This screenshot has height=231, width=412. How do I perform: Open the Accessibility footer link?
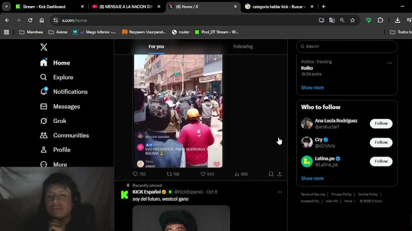point(310,201)
